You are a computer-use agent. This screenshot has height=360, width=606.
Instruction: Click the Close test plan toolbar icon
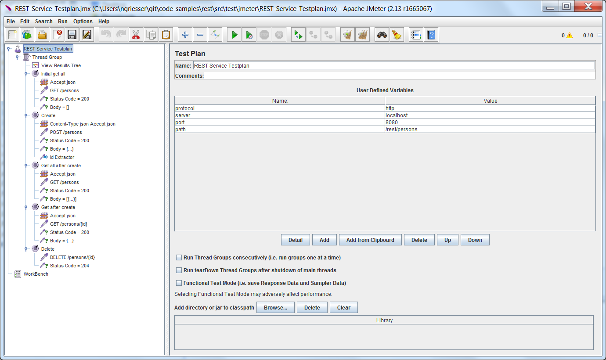(57, 35)
